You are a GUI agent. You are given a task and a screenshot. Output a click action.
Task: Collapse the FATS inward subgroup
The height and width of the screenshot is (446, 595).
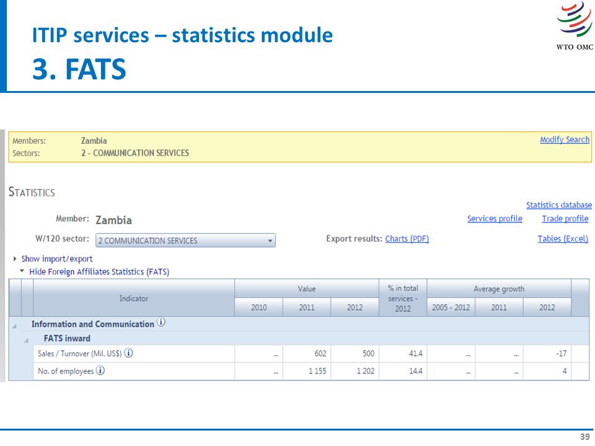pyautogui.click(x=26, y=340)
